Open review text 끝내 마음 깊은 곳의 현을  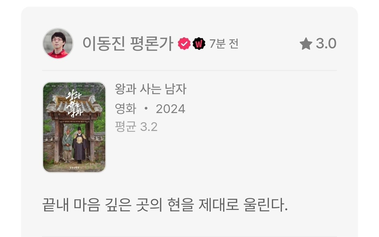[x=118, y=205]
